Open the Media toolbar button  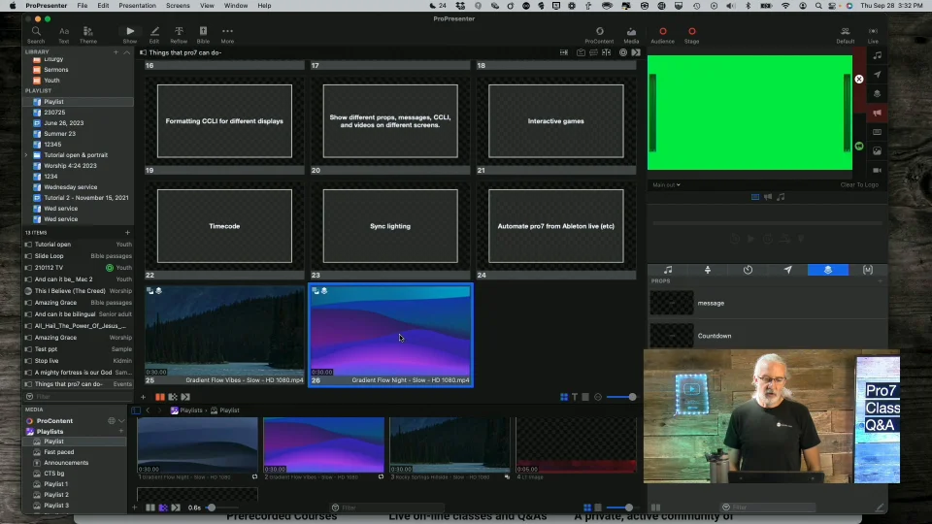(631, 35)
